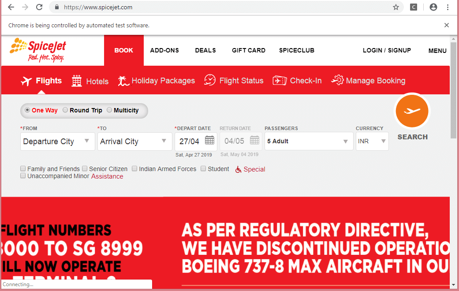
Task: Click the Holiday Packages palm tree icon
Action: tap(123, 81)
